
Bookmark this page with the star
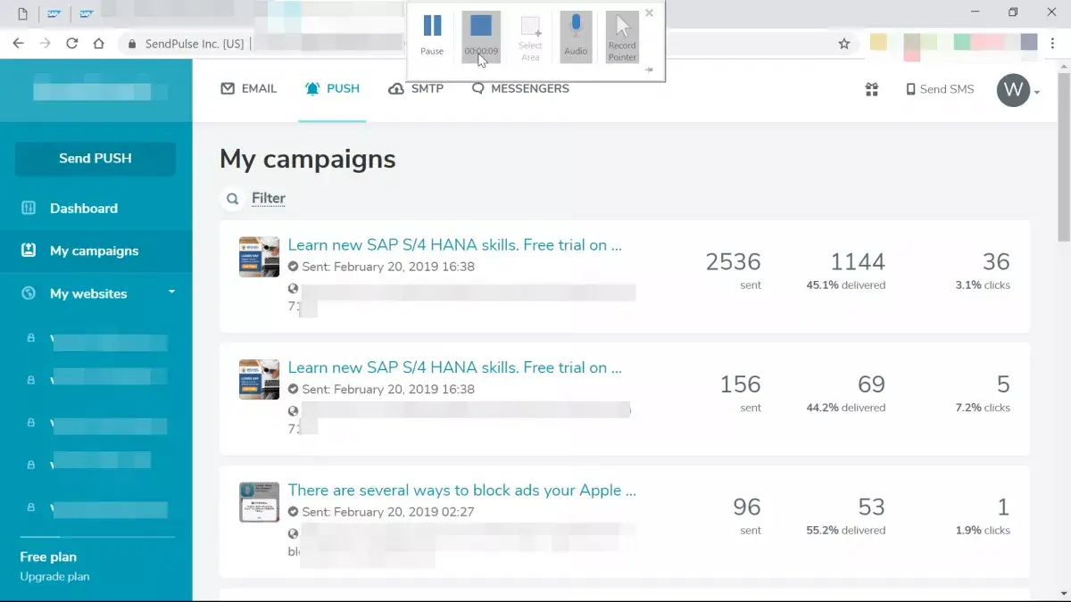pyautogui.click(x=843, y=43)
